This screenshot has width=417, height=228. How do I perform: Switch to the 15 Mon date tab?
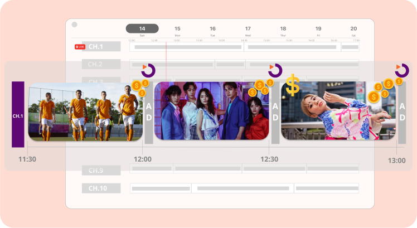tap(177, 30)
